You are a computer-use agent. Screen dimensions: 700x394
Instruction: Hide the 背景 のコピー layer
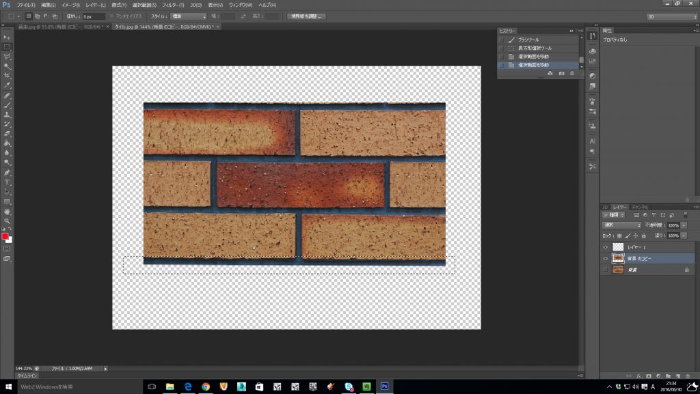[x=605, y=259]
